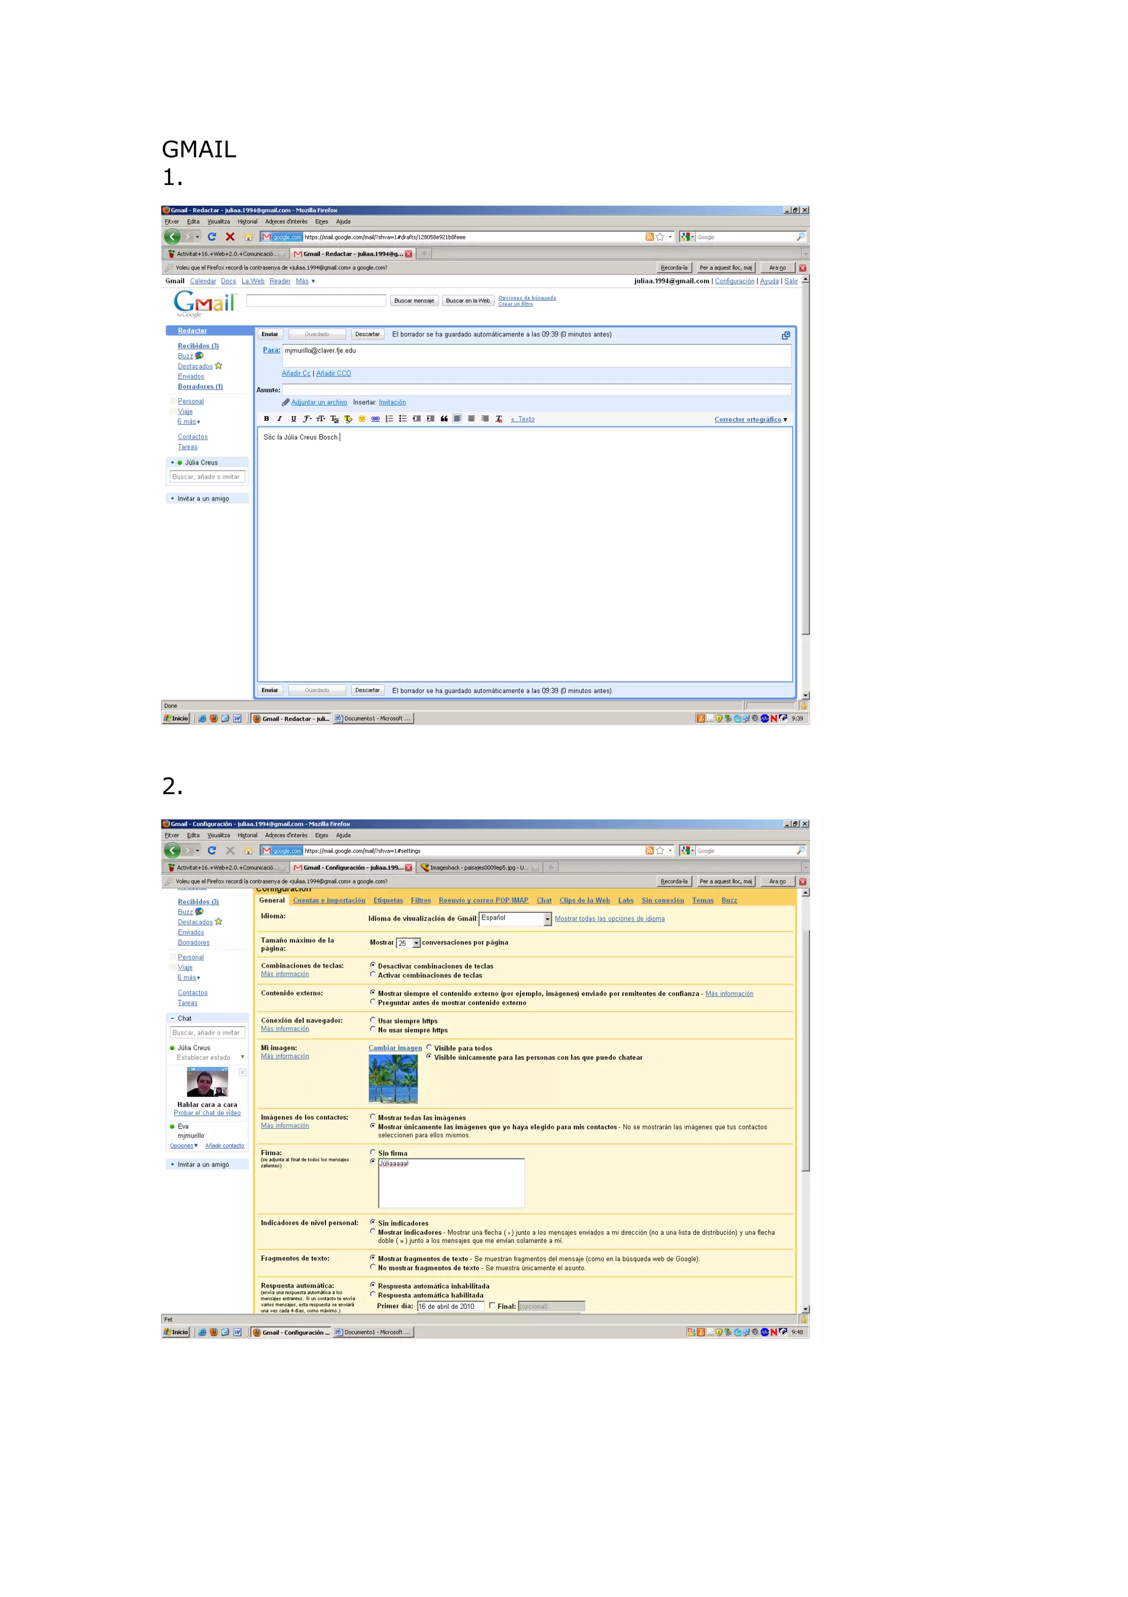Open the 'Etiquetas' settings tab

[388, 900]
